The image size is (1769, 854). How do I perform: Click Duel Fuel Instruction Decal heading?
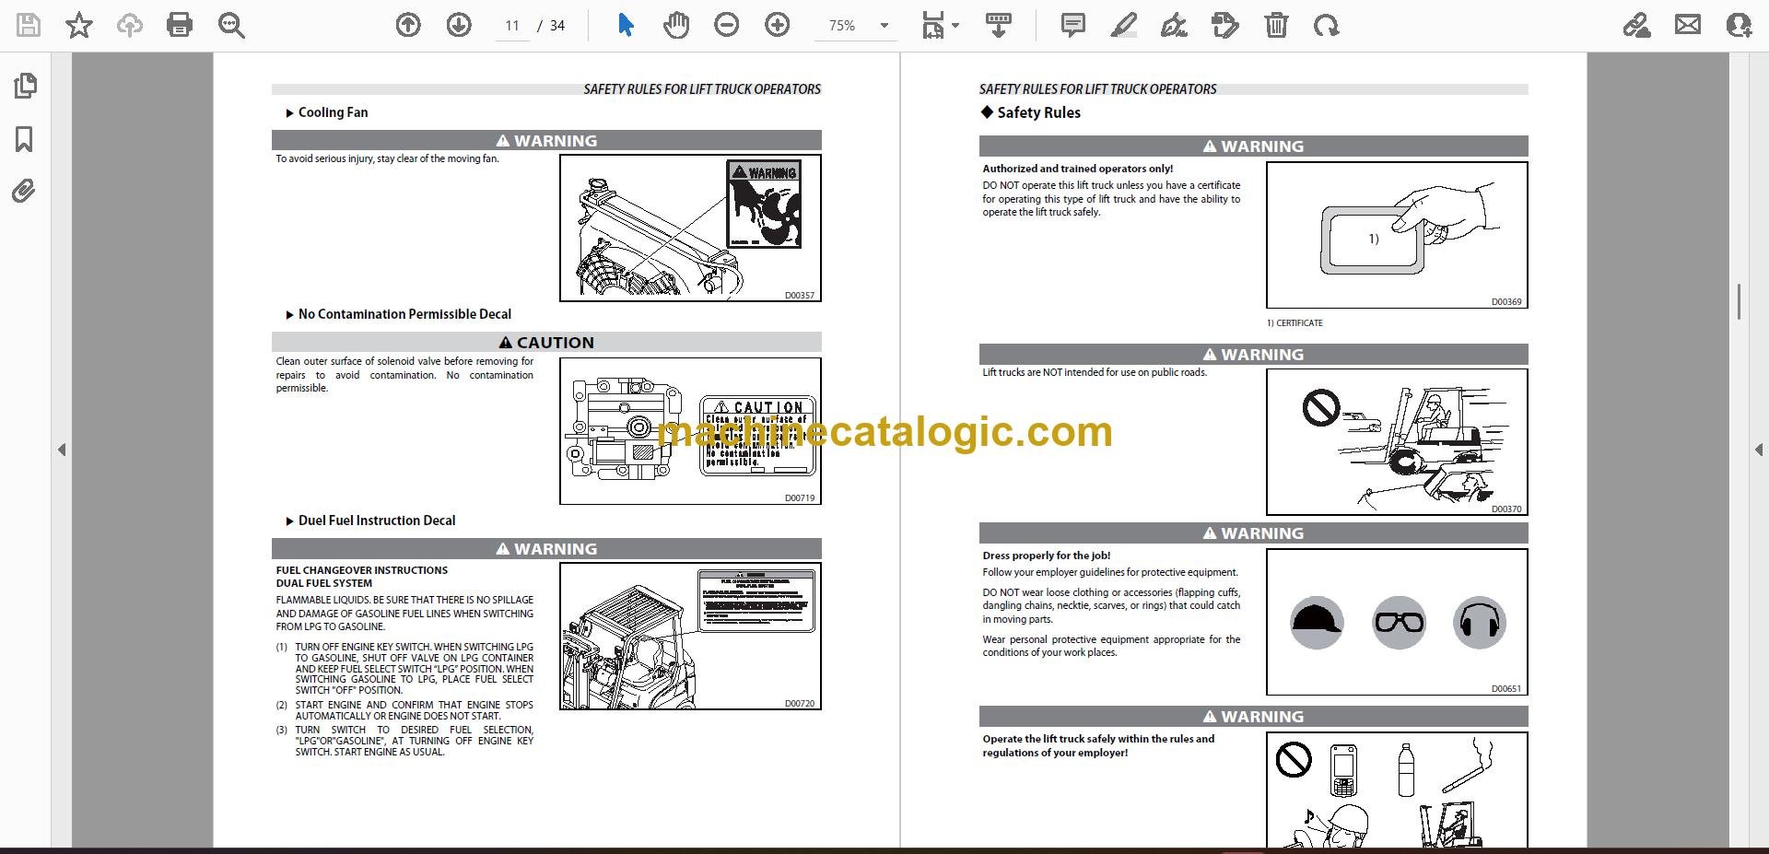click(377, 521)
